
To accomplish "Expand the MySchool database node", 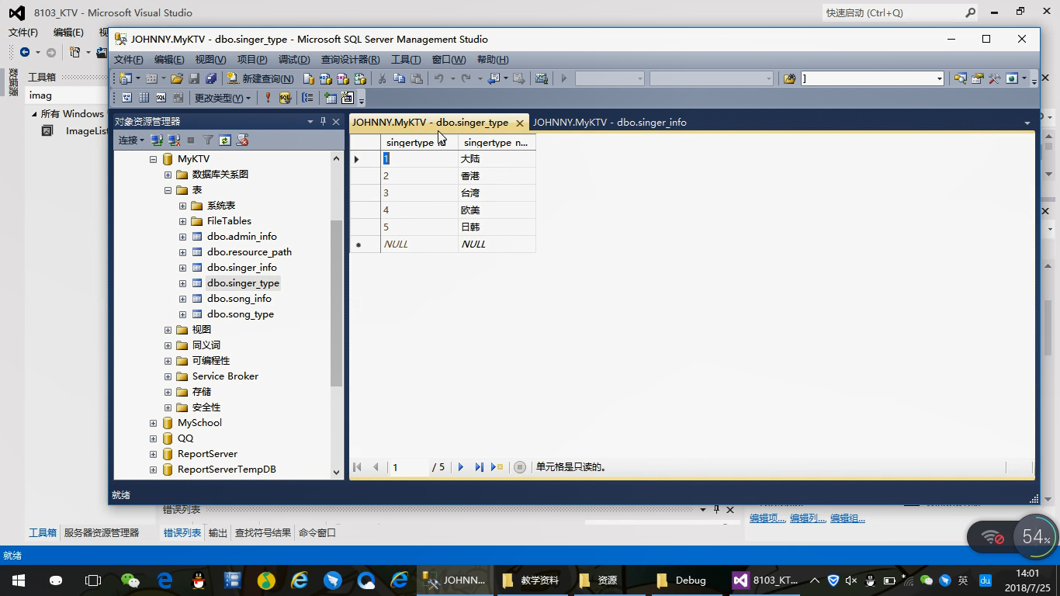I will 153,423.
